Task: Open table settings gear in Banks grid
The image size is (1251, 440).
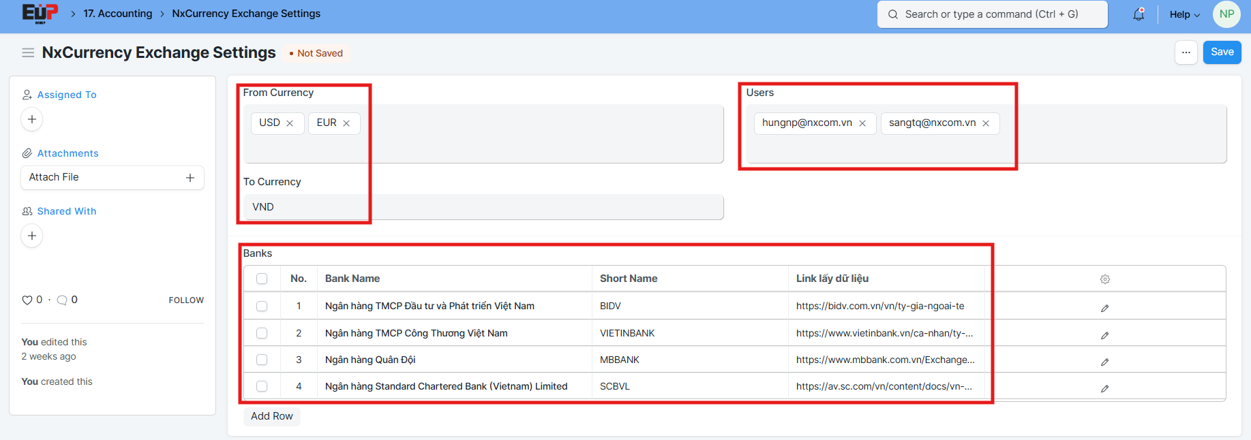Action: click(x=1104, y=279)
